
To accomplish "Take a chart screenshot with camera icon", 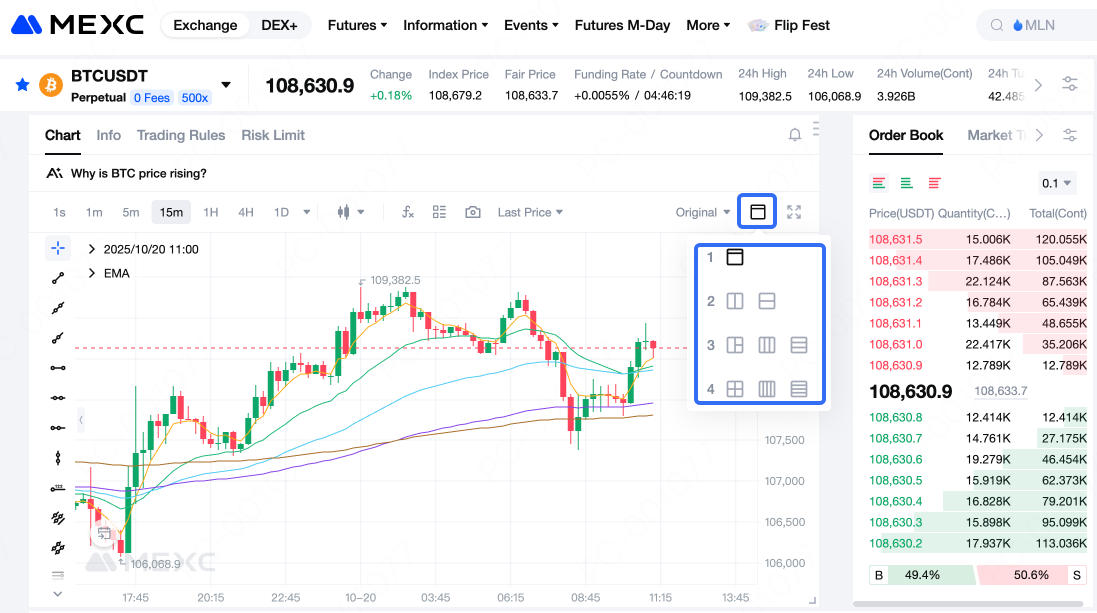I will 472,212.
